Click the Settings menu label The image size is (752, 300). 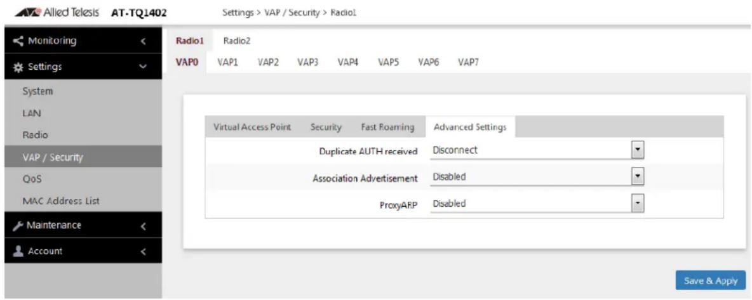click(44, 67)
